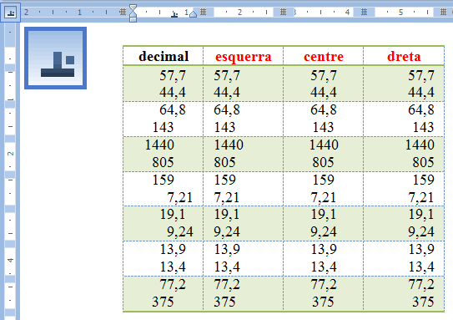This screenshot has height=320, width=453.
Task: Click the 'decimal' column header
Action: [164, 57]
